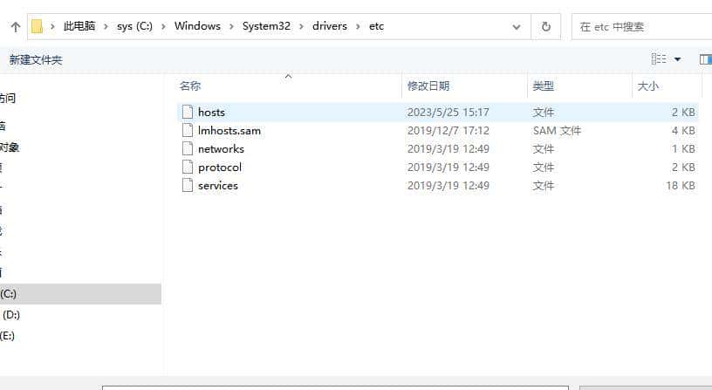Image resolution: width=712 pixels, height=390 pixels.
Task: Click etc breadcrumb segment
Action: click(376, 26)
